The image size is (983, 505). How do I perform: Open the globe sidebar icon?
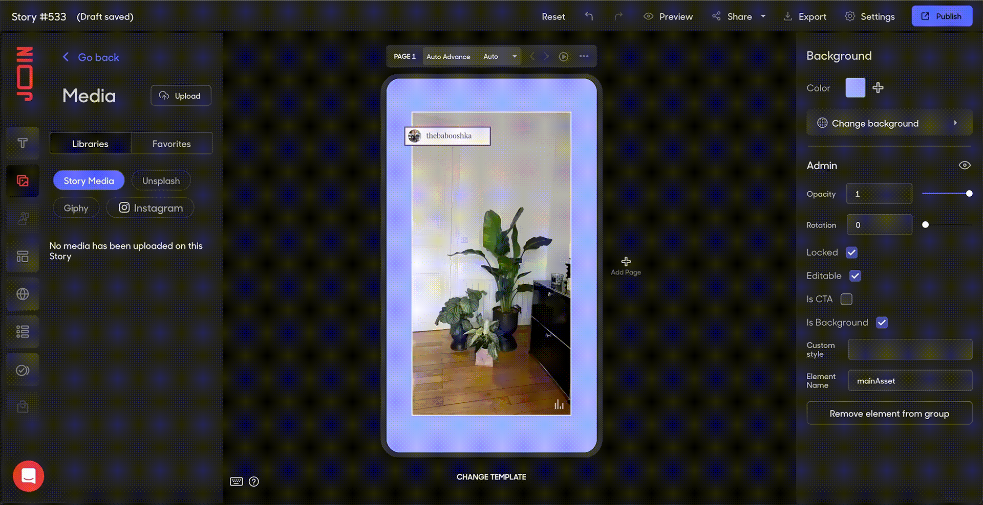23,294
